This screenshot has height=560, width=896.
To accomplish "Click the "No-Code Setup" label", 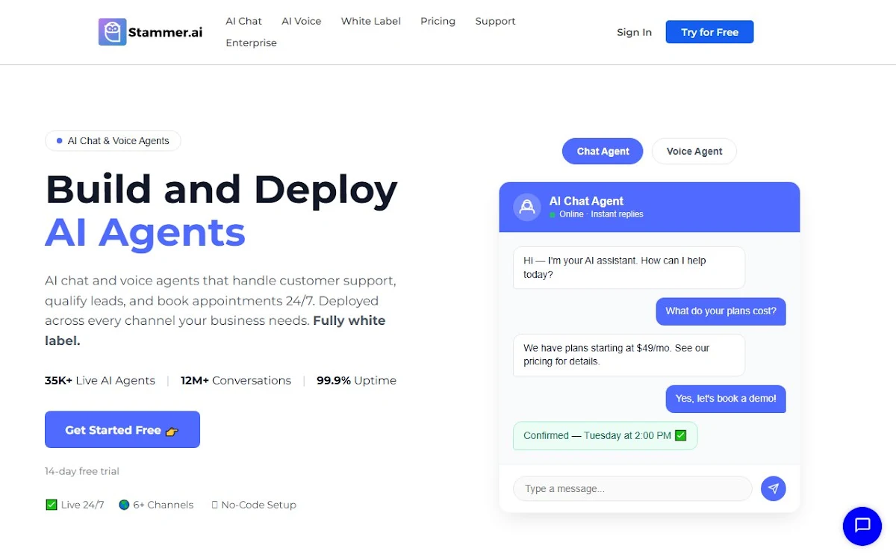I will 258,505.
